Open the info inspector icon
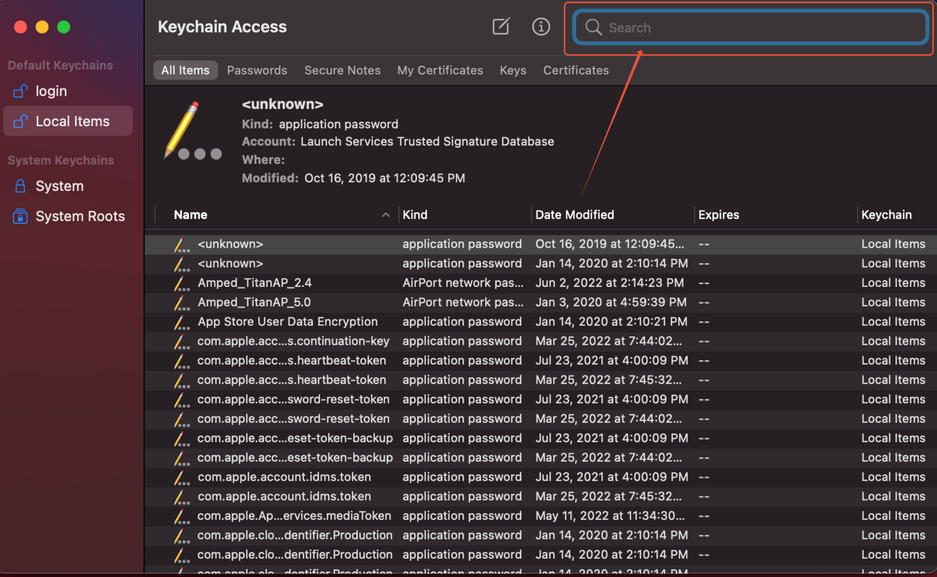 coord(541,27)
